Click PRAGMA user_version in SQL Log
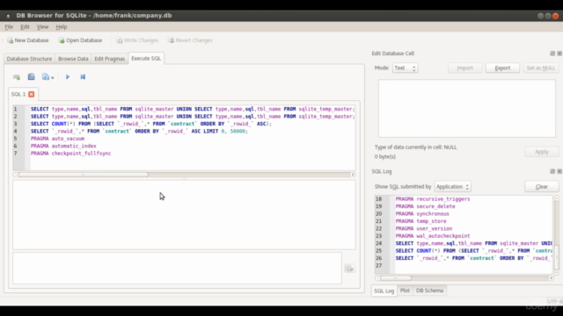The width and height of the screenshot is (563, 316). (x=424, y=228)
